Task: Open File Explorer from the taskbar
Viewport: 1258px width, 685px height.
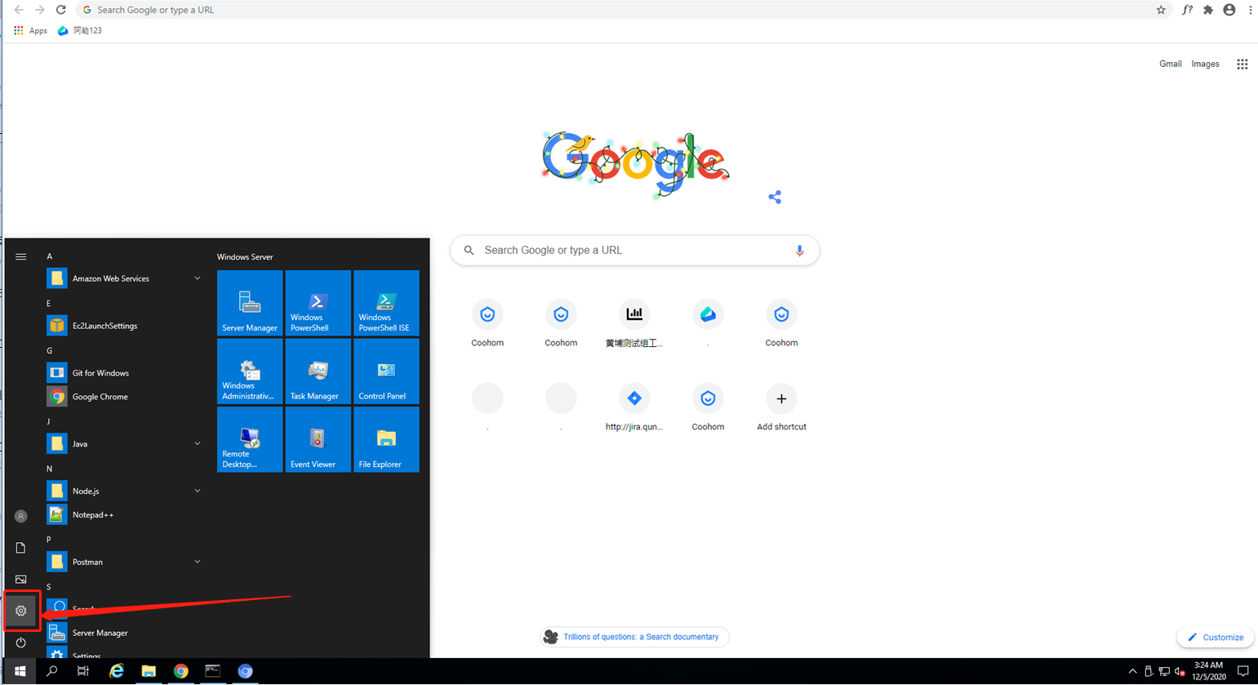Action: 149,671
